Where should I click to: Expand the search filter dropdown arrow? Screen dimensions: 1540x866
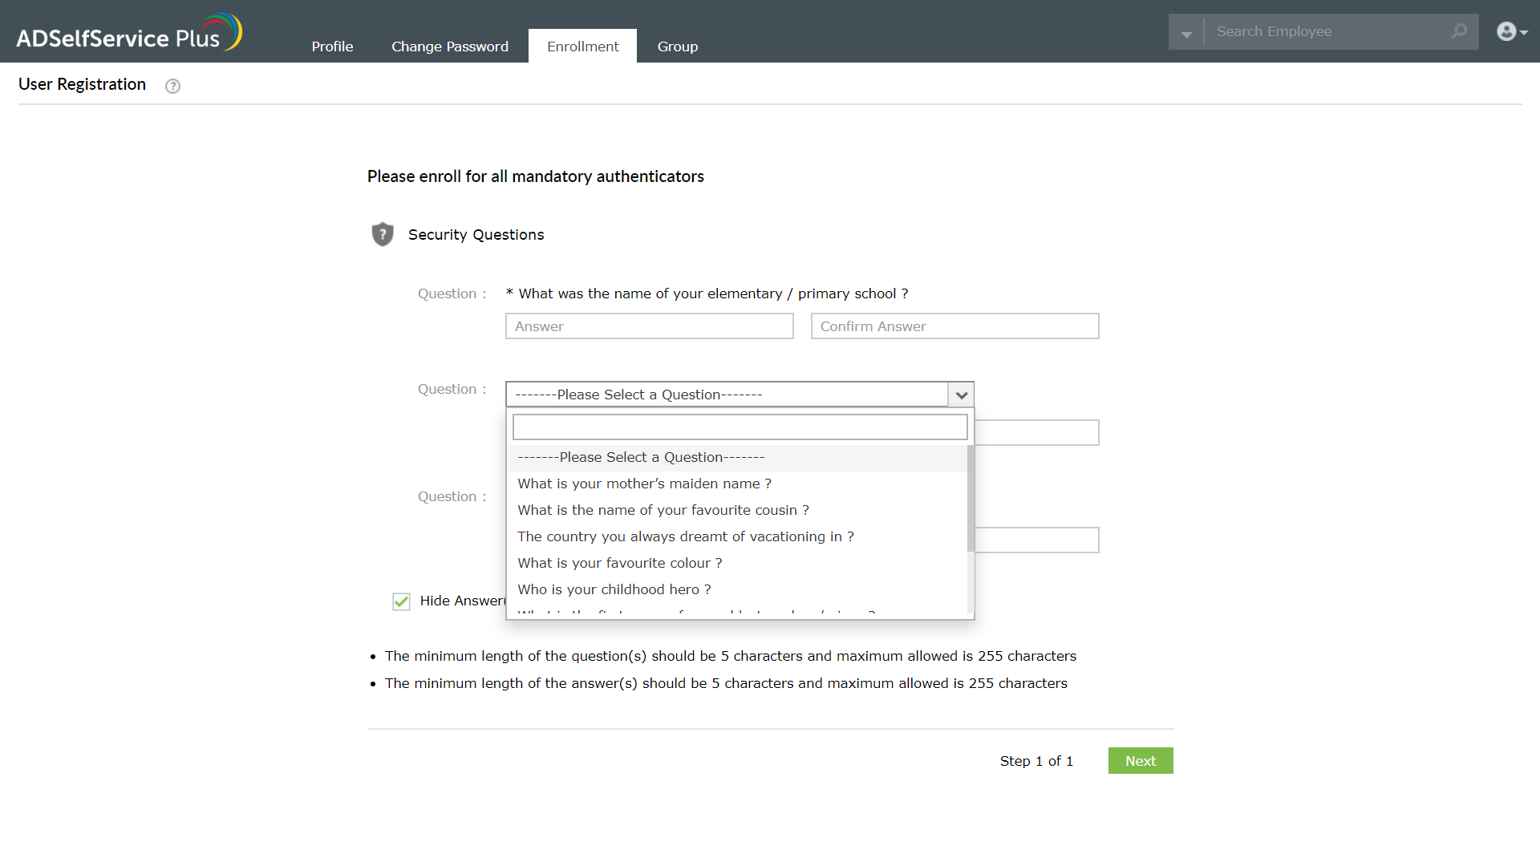[x=1186, y=33]
